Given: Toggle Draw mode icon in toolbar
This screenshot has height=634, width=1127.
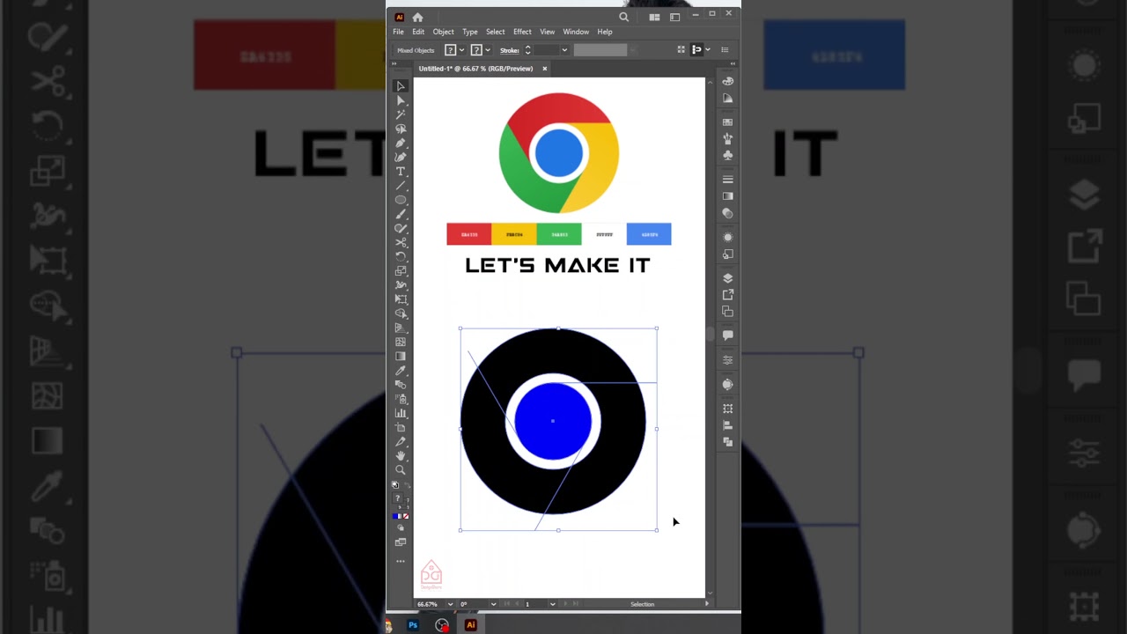Looking at the screenshot, I should 401,527.
